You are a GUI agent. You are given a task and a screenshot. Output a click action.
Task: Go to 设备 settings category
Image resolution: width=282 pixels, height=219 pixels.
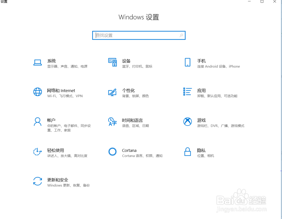pos(126,61)
